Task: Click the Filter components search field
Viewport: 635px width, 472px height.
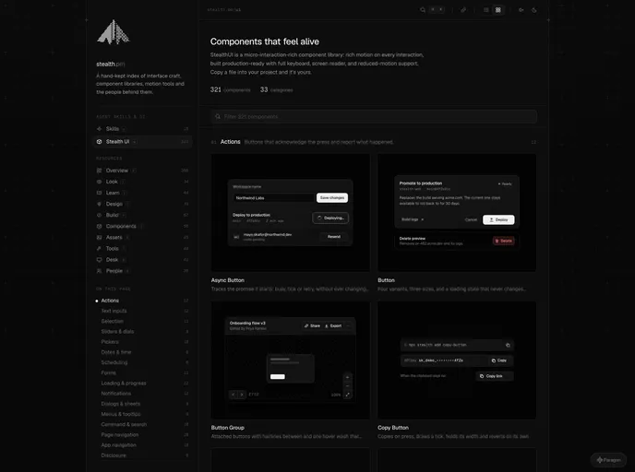Action: [x=374, y=116]
